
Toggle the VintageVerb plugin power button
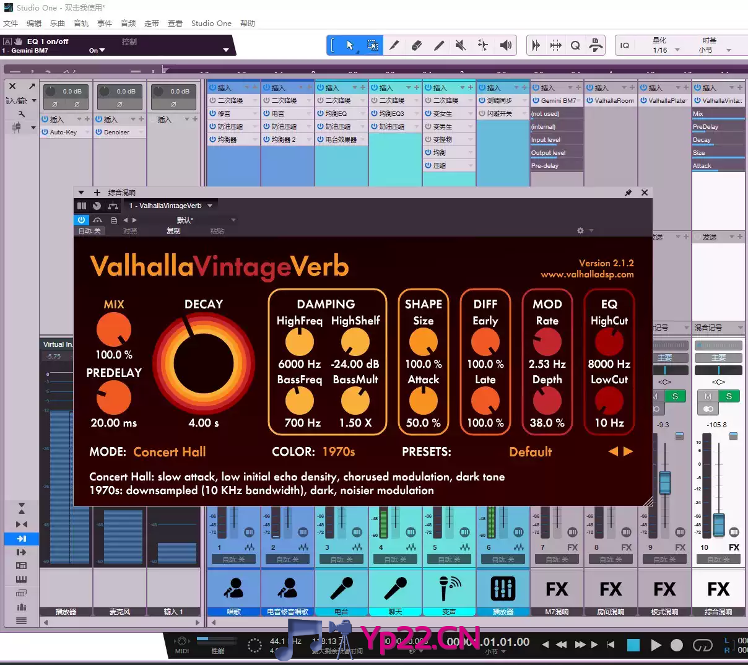pos(82,220)
